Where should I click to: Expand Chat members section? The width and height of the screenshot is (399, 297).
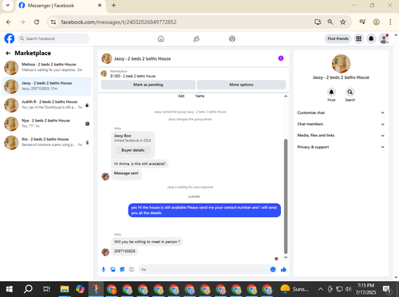tap(341, 124)
